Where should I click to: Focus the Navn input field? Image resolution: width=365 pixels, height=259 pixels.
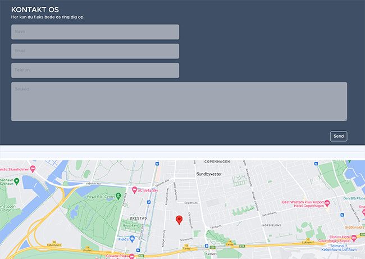95,32
